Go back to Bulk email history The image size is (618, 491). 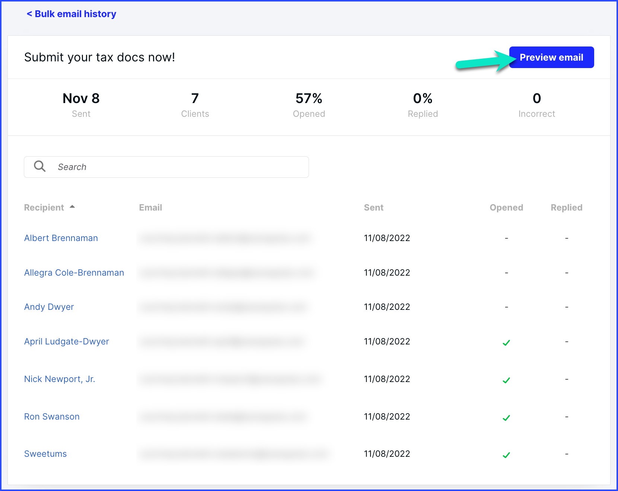coord(71,14)
